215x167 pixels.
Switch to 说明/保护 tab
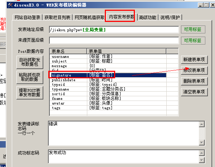click(x=170, y=18)
